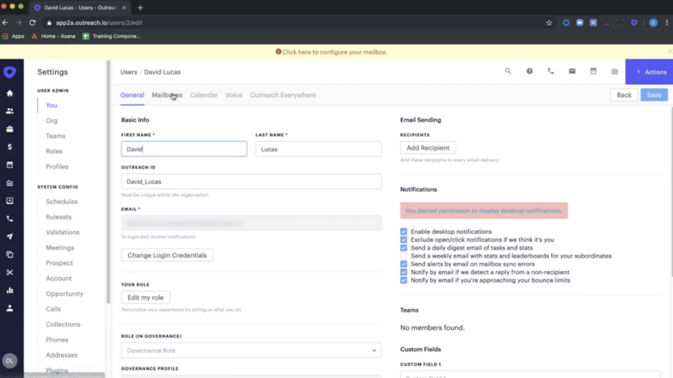Toggle Exclude open/click notifications checkbox
This screenshot has height=378, width=673.
pos(404,240)
